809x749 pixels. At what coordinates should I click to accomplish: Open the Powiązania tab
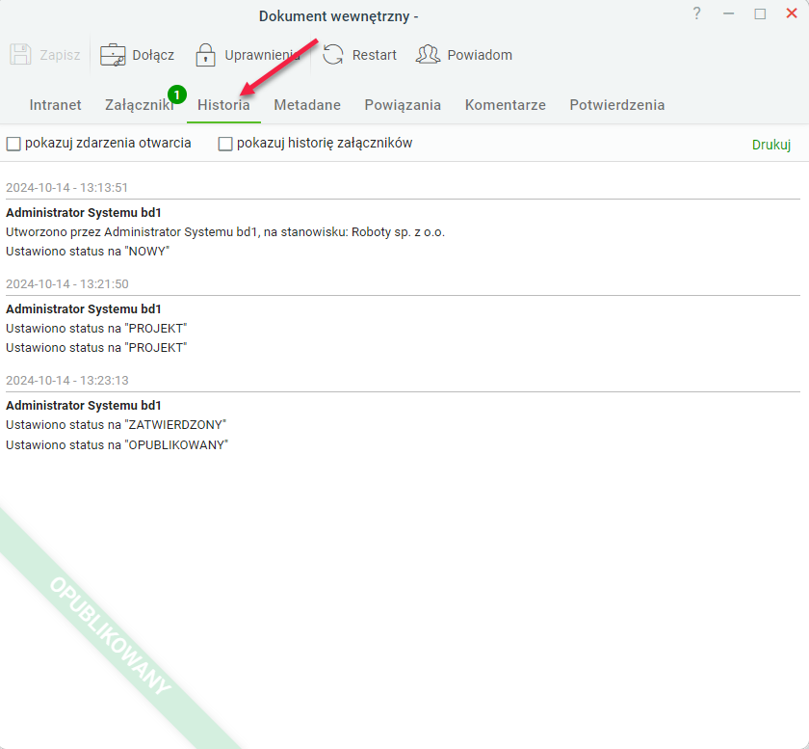click(x=403, y=105)
